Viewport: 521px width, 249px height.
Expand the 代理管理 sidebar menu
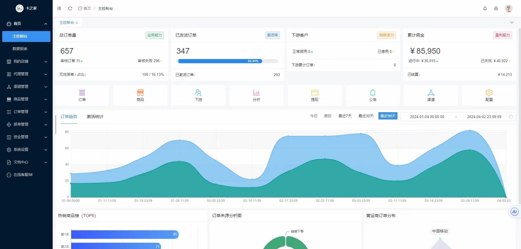pos(26,74)
